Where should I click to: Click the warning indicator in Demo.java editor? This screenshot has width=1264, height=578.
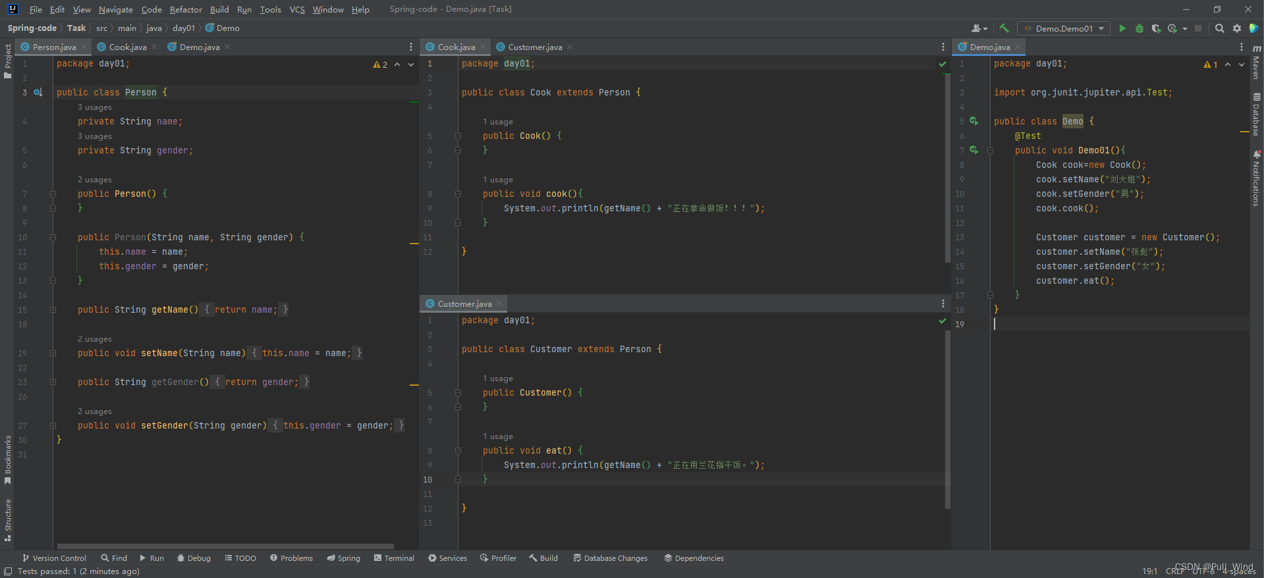1210,65
